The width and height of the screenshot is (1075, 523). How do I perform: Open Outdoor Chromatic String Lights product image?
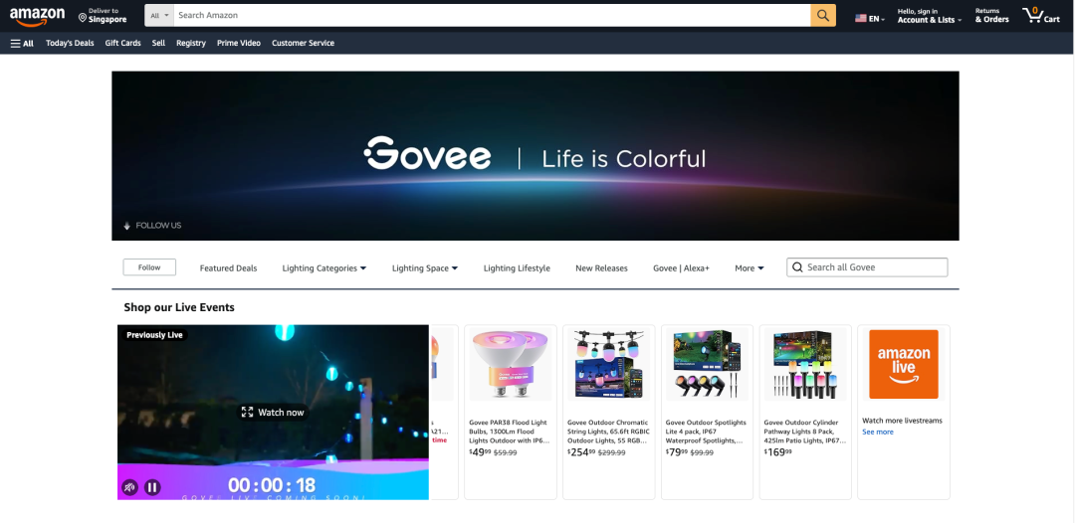pos(607,364)
